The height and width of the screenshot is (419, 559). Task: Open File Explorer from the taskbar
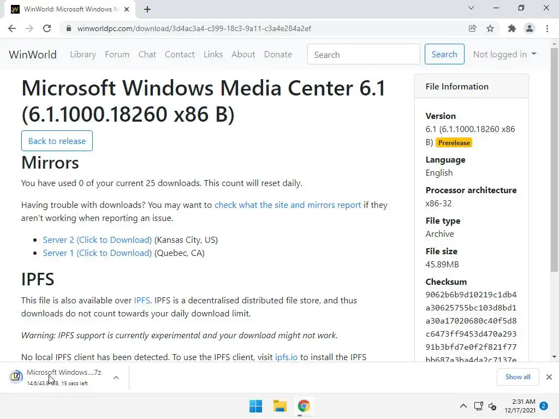click(280, 406)
